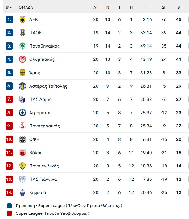Click Olympiacos underlined 41 points value
Image resolution: width=189 pixels, height=219 pixels.
point(179,59)
